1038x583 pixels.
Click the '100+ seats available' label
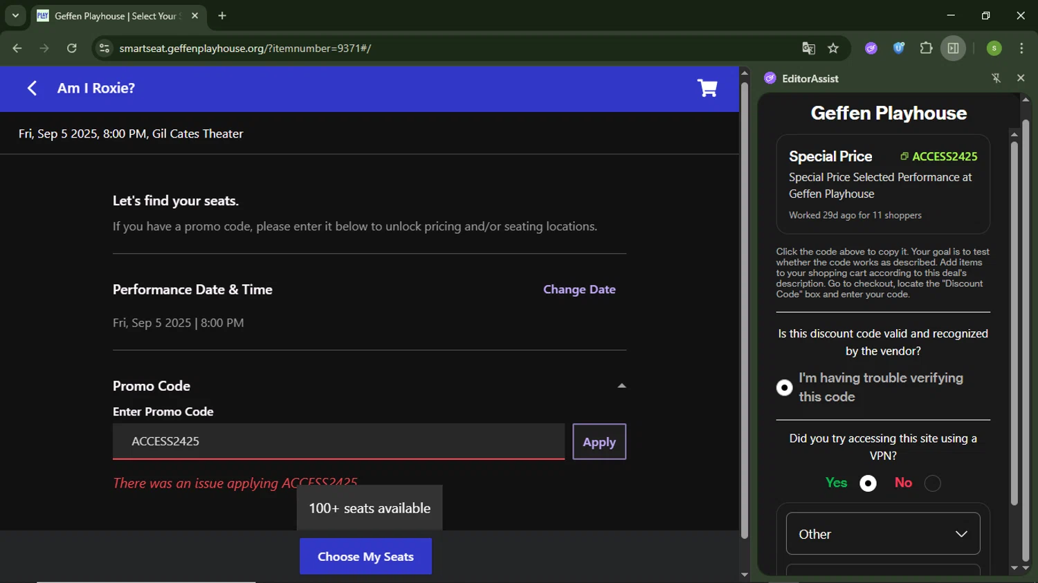370,508
